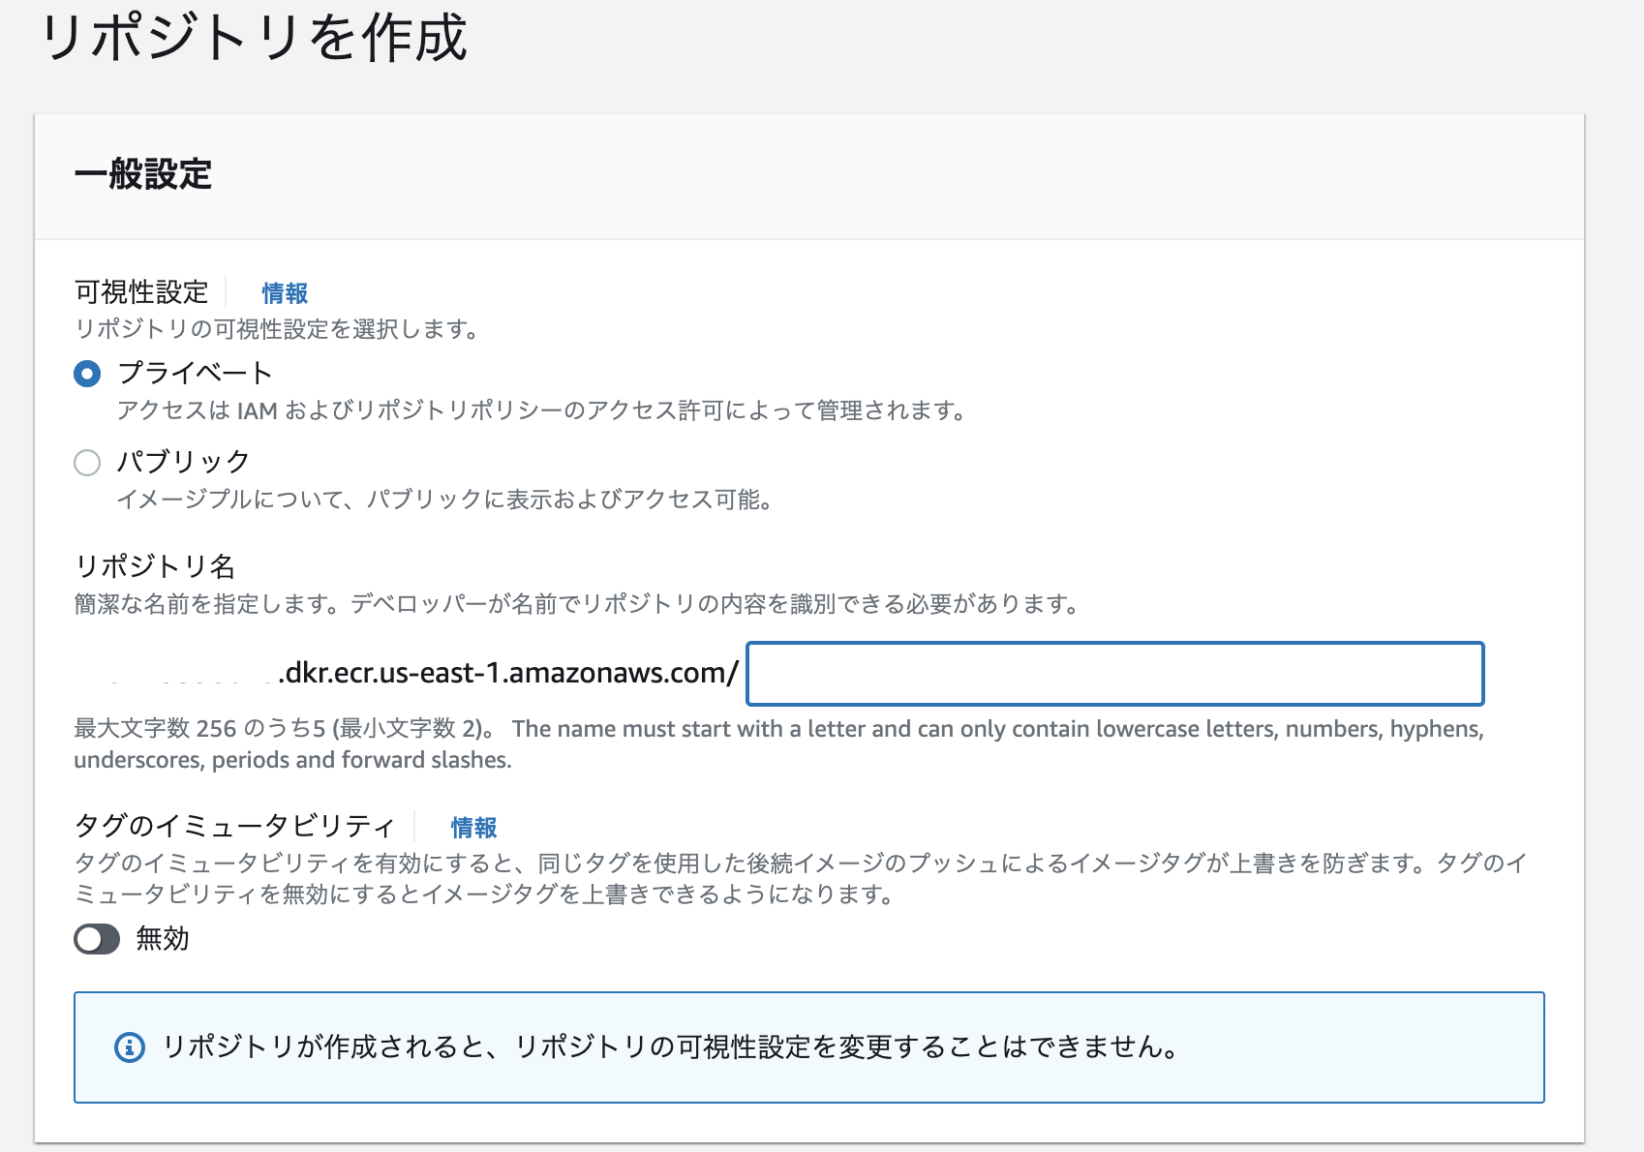Click the プライベート label text
The image size is (1644, 1152).
tap(194, 372)
